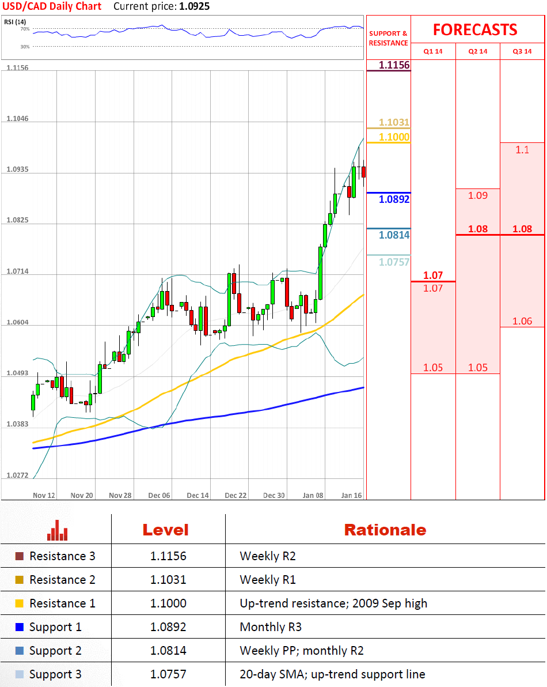Click the 1.0757 support level marker
Viewport: 547px width, 687px height.
point(394,262)
